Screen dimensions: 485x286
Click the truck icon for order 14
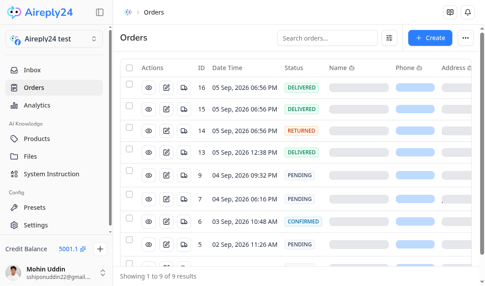[184, 131]
